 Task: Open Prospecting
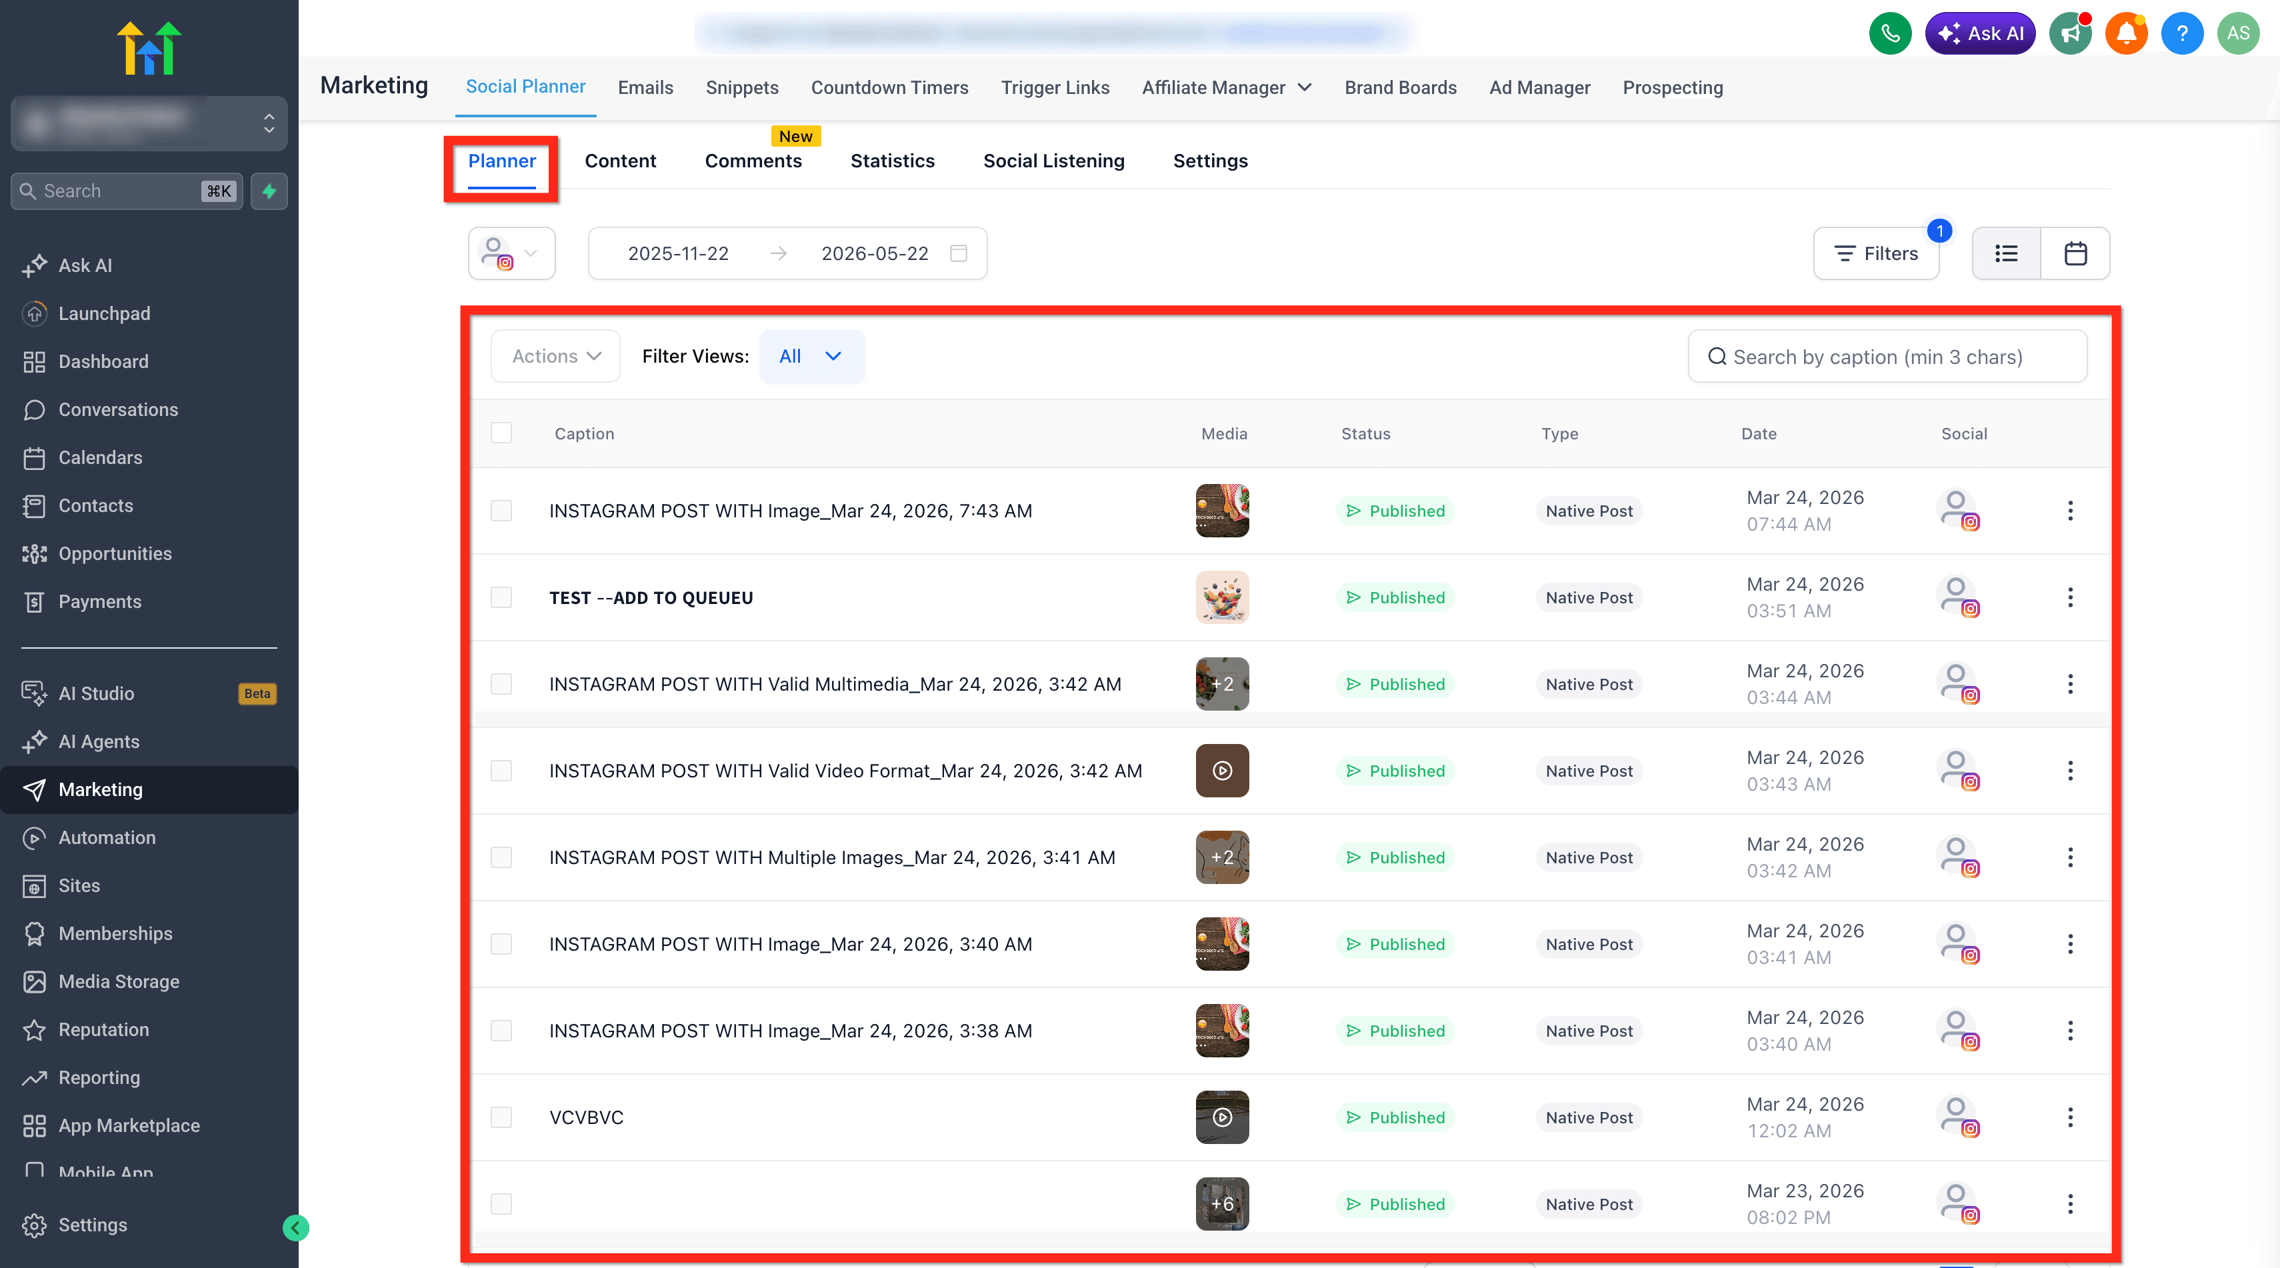pos(1673,87)
